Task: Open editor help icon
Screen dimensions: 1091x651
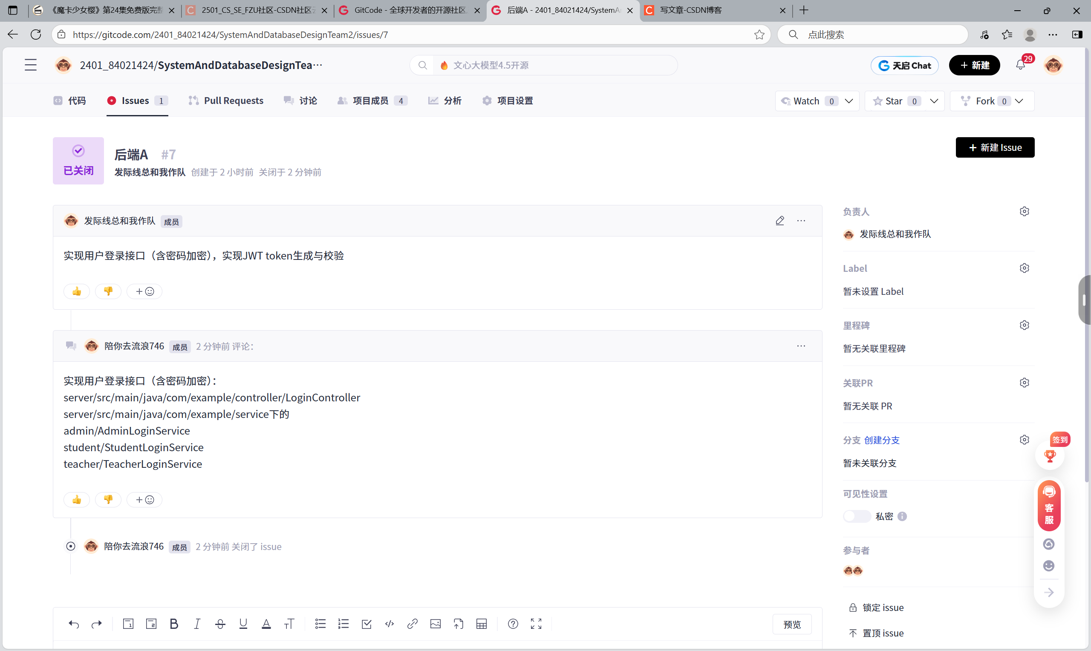Action: [513, 624]
